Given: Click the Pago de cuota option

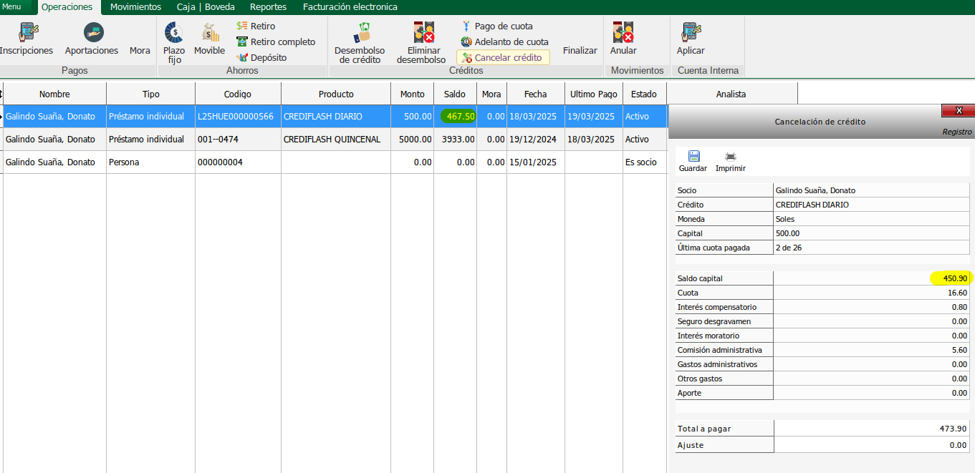Looking at the screenshot, I should 497,26.
